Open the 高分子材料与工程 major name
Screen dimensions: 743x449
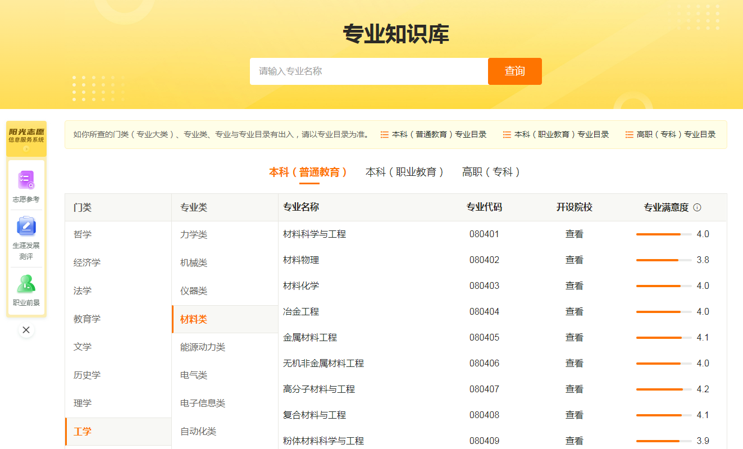[x=319, y=389]
